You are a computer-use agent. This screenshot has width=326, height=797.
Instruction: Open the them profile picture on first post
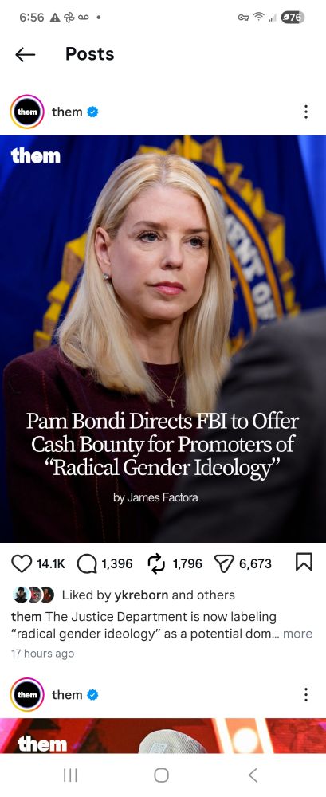tap(27, 112)
